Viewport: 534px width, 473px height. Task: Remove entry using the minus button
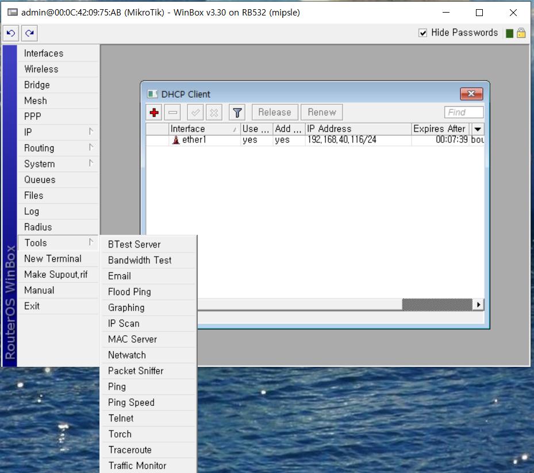(172, 112)
